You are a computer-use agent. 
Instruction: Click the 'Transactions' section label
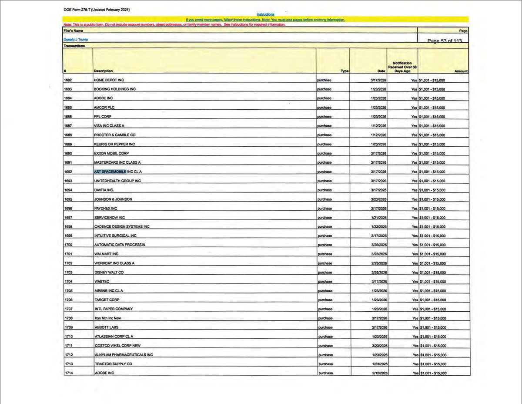(x=74, y=45)
